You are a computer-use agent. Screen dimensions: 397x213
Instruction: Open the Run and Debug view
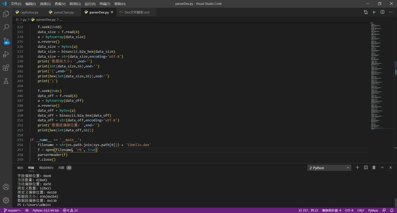coord(6,54)
